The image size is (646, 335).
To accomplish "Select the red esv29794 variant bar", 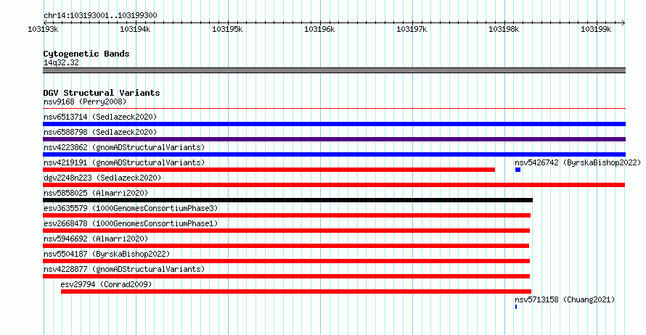I will [296, 291].
